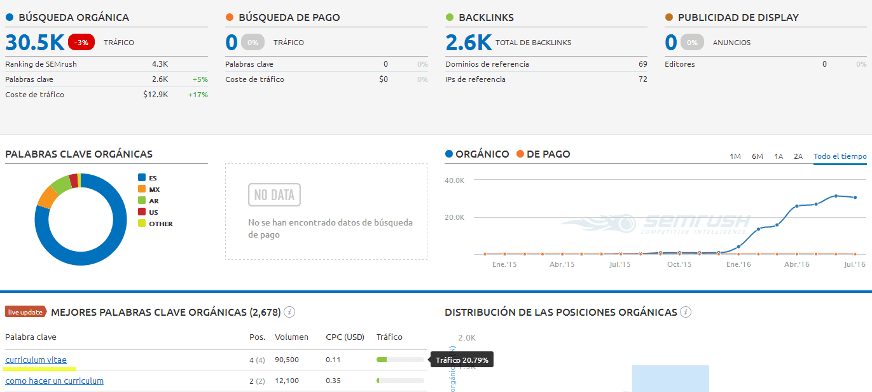Select the 1A time range
This screenshot has height=392, width=872.
pos(779,156)
